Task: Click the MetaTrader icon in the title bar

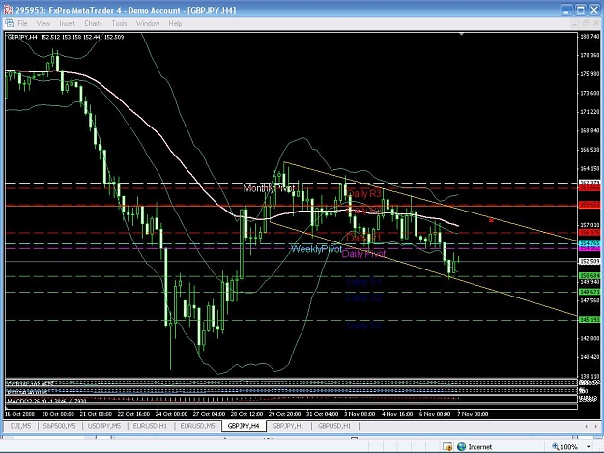Action: click(x=8, y=10)
